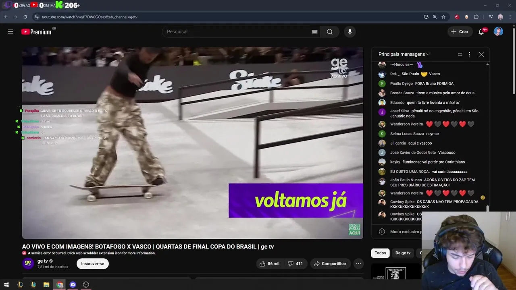Open the chat crown leaderboard icon

tap(460, 54)
